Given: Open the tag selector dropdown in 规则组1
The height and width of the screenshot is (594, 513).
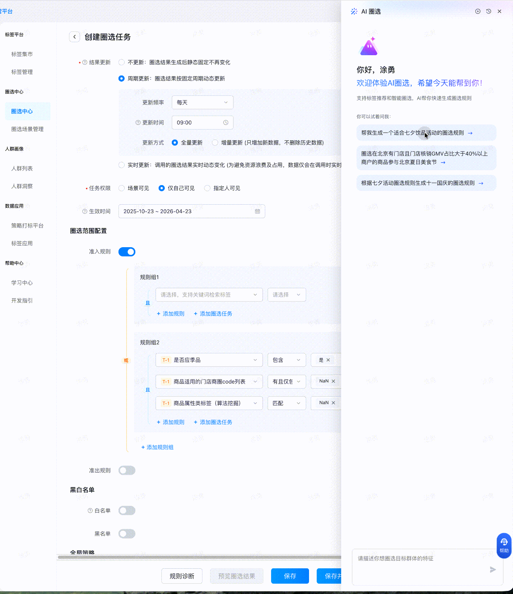Looking at the screenshot, I should (209, 295).
